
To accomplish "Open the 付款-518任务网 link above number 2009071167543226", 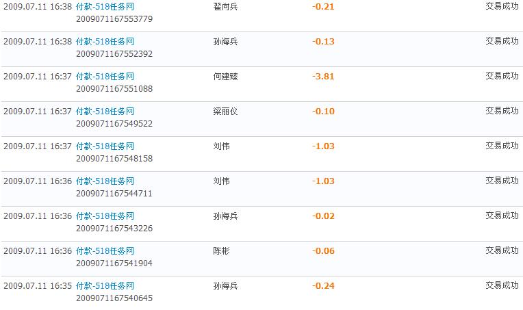I will [105, 216].
